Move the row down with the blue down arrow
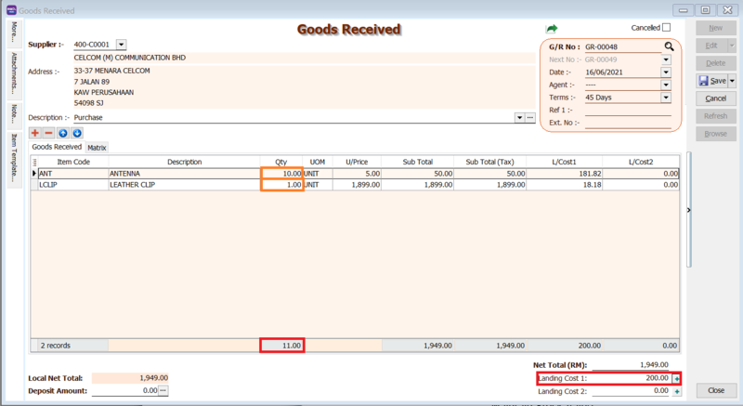This screenshot has height=406, width=743. [77, 133]
